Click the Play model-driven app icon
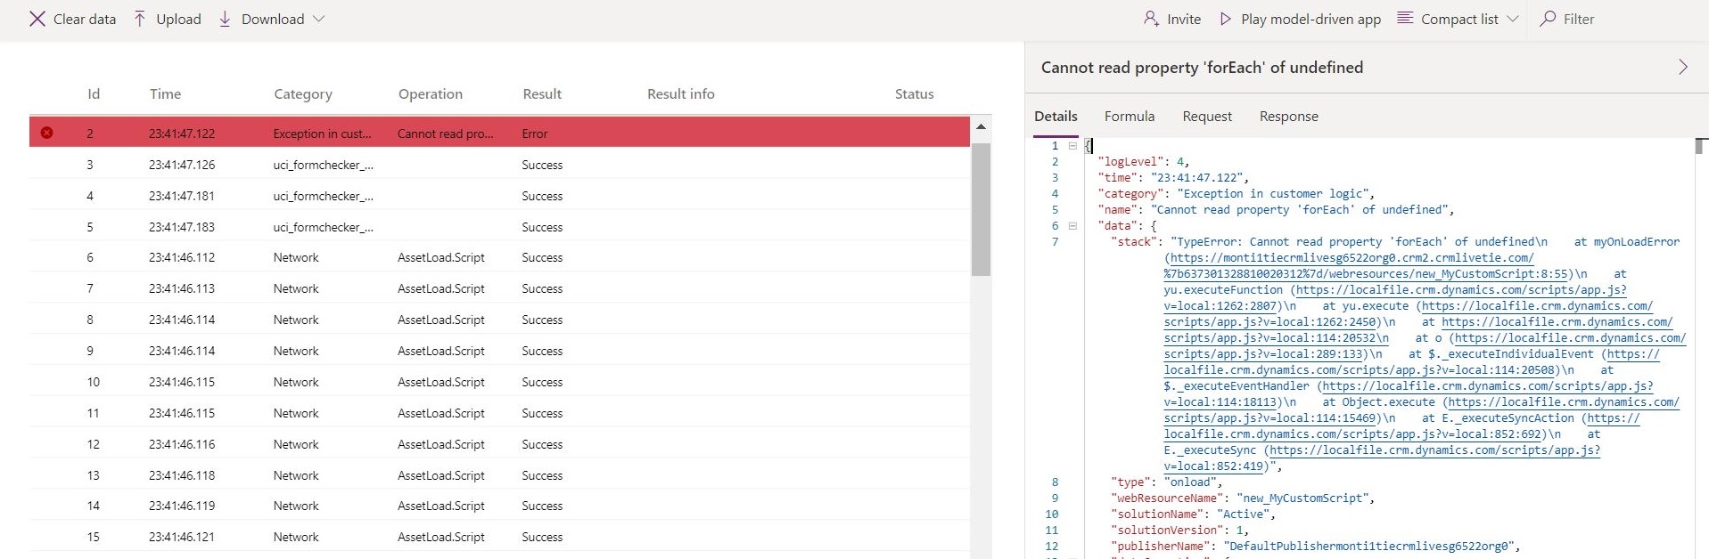 [1226, 19]
